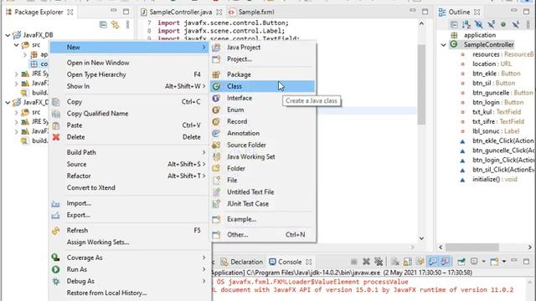536x301 pixels.
Task: Toggle Hide Fields in Outline toolbar
Action: [x=478, y=24]
